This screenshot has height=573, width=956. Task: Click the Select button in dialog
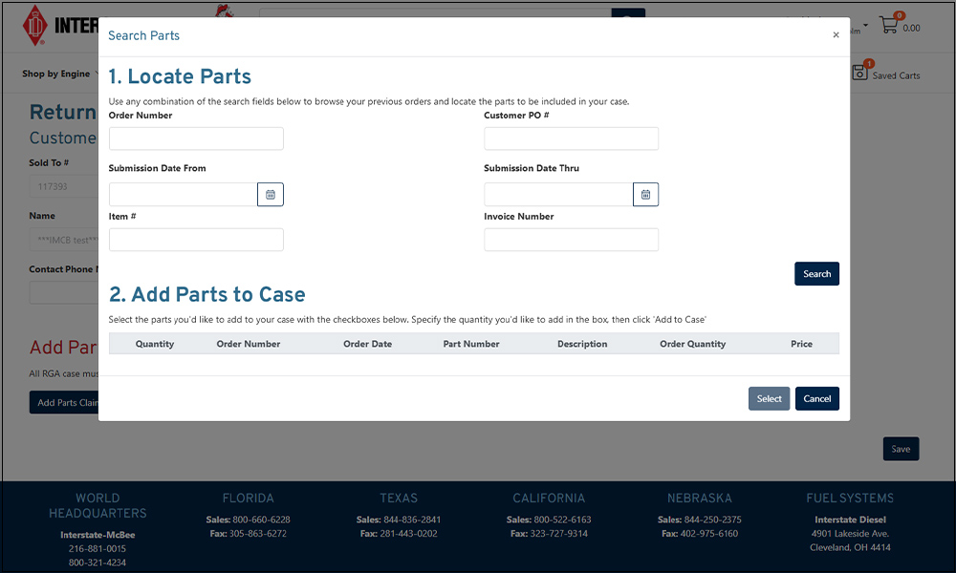click(x=770, y=399)
